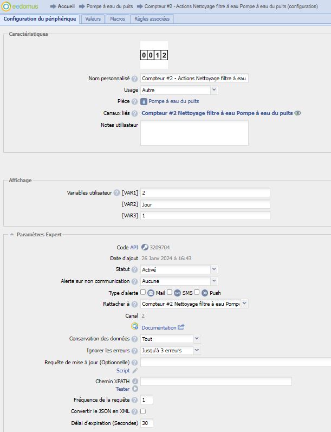Image resolution: width=331 pixels, height=432 pixels.
Task: Click help icon beside Variables utilisateur
Action: pos(116,193)
